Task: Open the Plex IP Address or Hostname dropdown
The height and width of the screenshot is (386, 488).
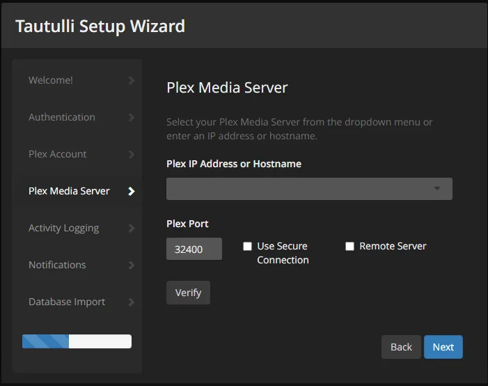Action: 309,189
